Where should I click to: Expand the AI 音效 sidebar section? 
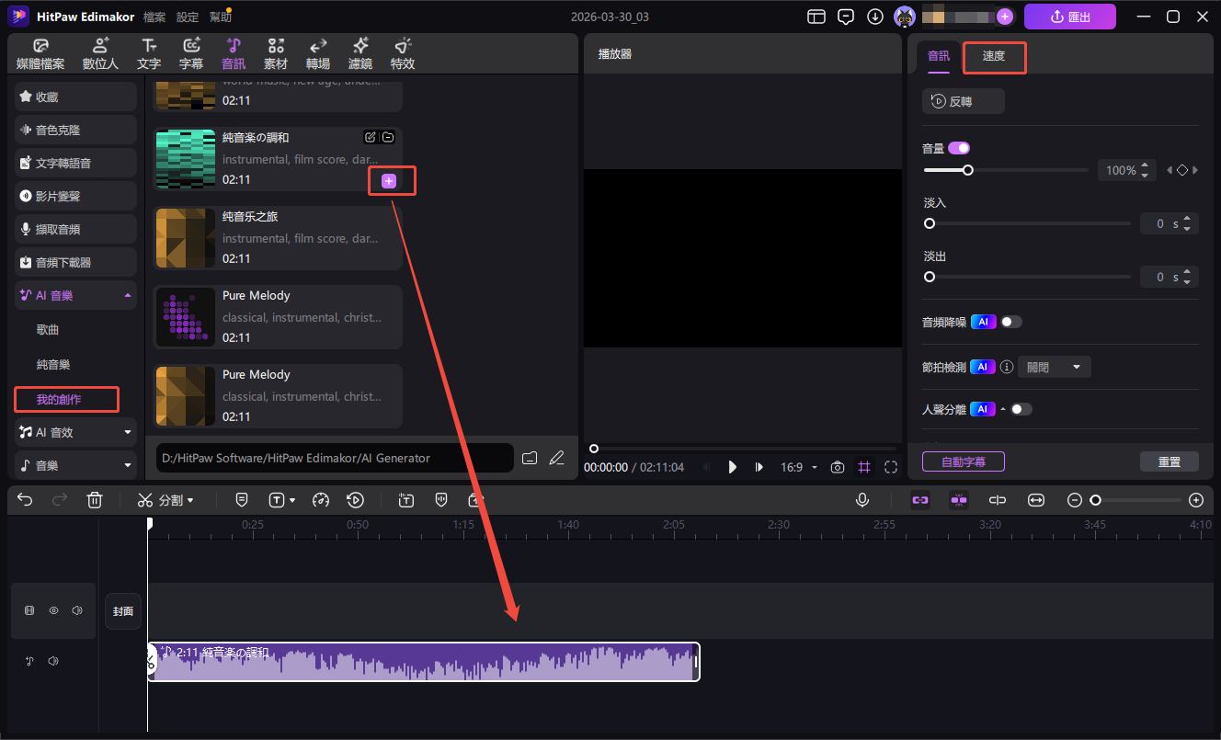(75, 432)
